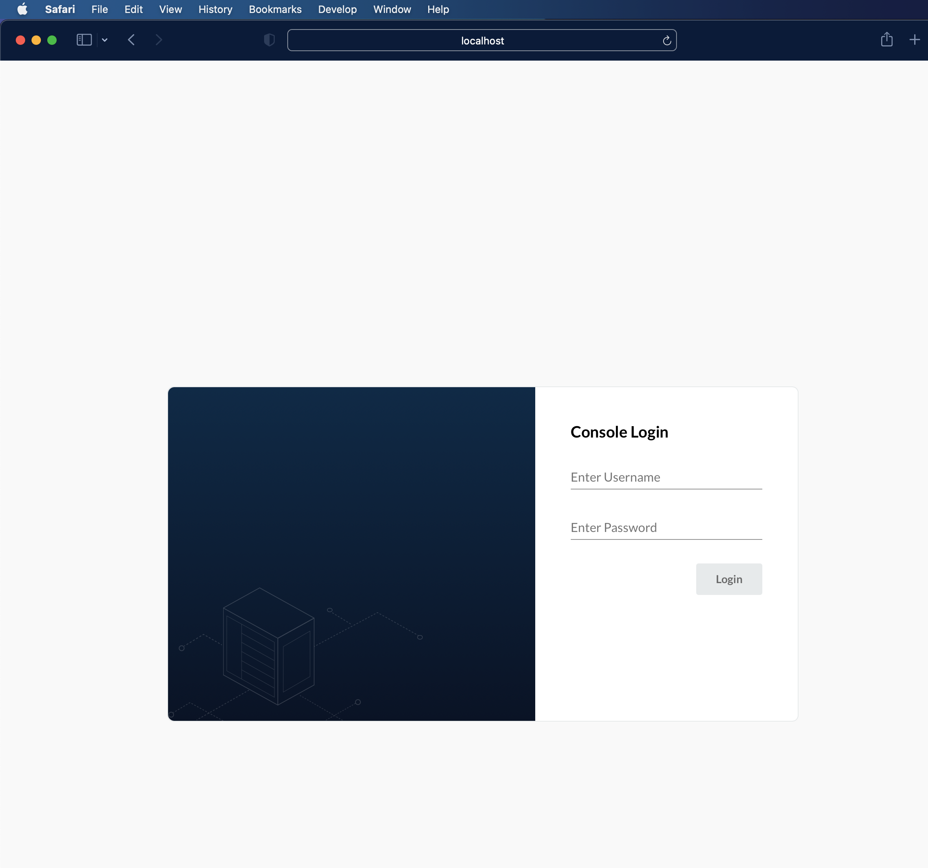Screen dimensions: 928x868
Task: Focus the Enter Username field
Action: [665, 477]
